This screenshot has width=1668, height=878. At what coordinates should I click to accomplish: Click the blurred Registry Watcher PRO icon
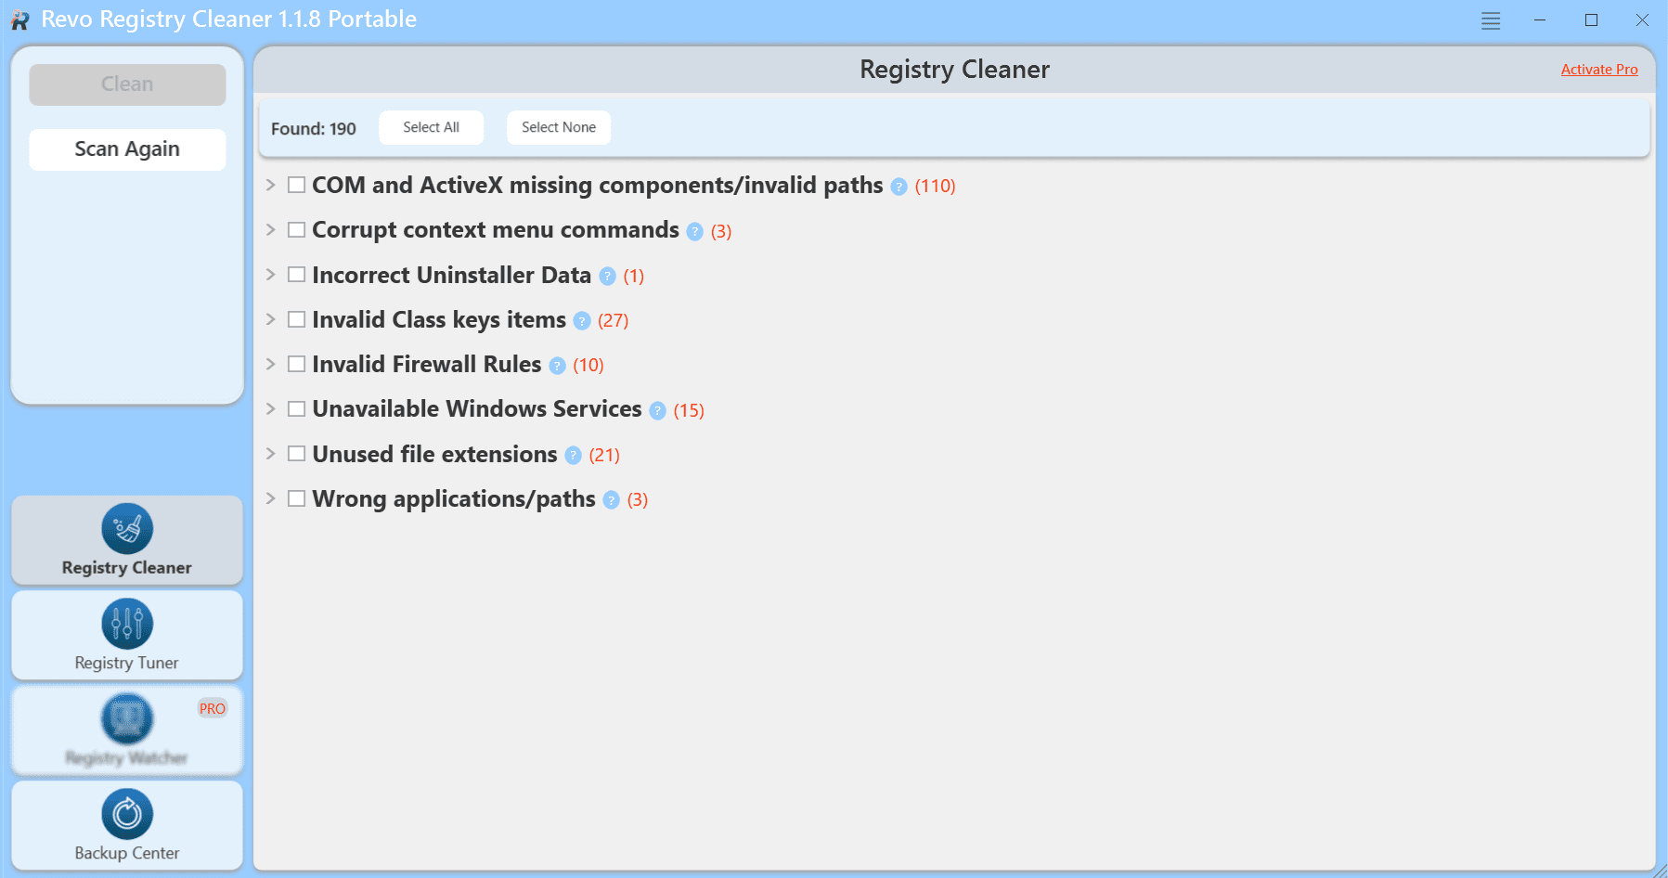point(127,719)
